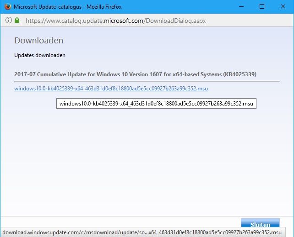Viewport: 294px width, 237px height.
Task: Close the Microsoft Update-catalogus window
Action: point(283,7)
